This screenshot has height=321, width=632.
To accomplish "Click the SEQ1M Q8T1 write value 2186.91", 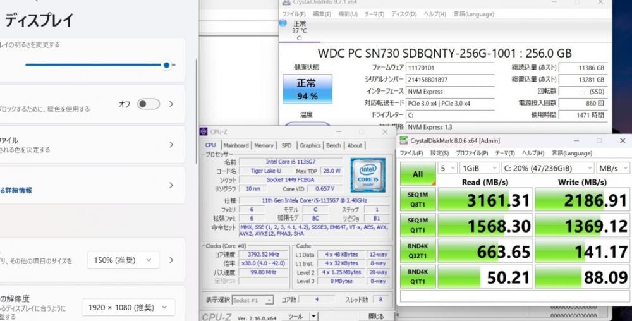I will tap(582, 200).
